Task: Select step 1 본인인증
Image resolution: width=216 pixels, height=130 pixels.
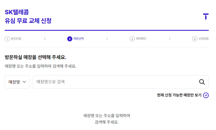Action: point(13,39)
